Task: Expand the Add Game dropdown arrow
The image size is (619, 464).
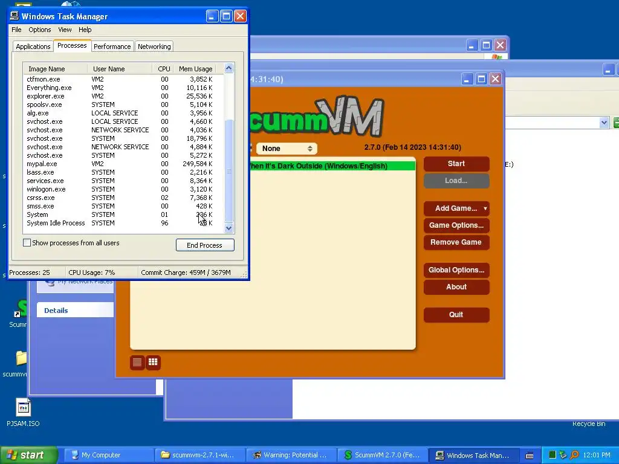Action: pos(485,208)
